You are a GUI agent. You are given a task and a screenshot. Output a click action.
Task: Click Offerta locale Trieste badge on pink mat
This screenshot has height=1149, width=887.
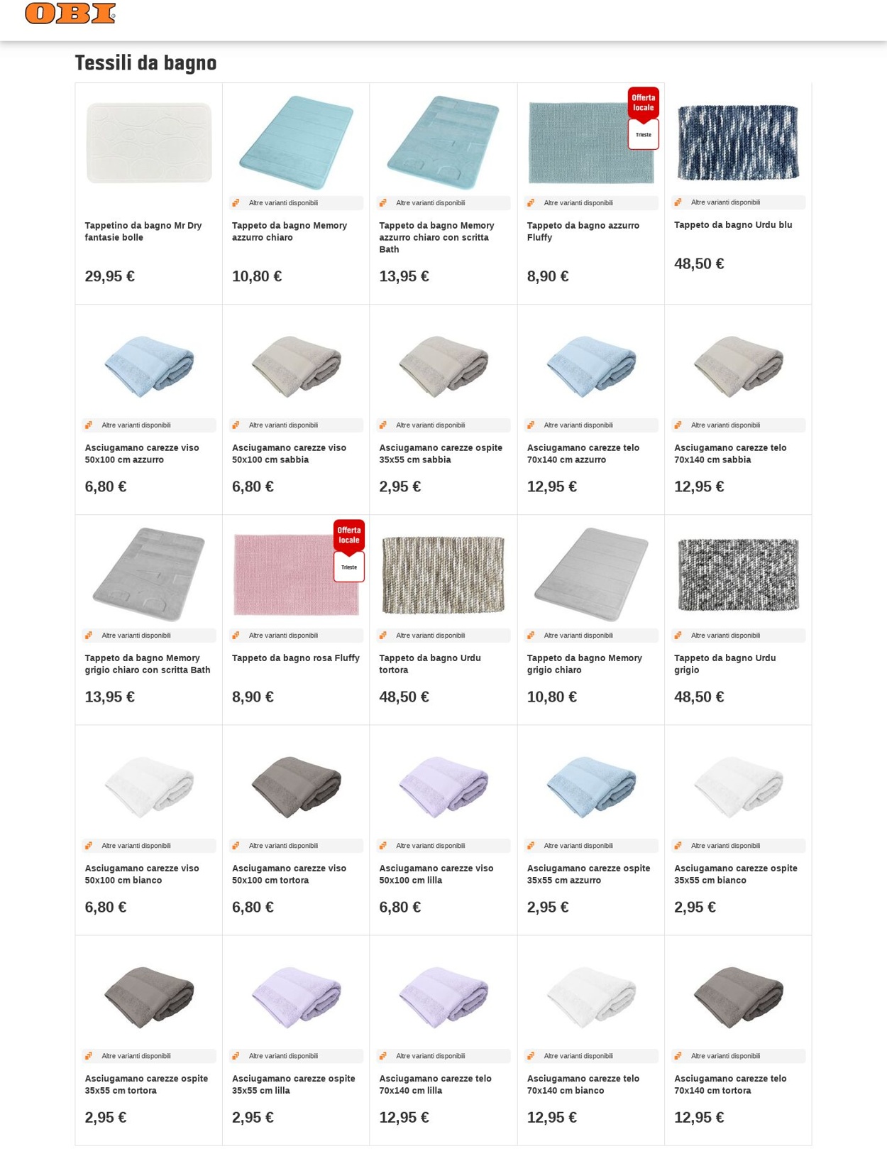click(349, 550)
